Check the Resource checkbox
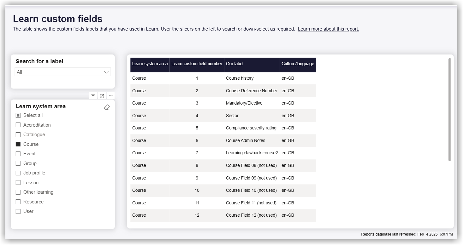 (x=18, y=202)
